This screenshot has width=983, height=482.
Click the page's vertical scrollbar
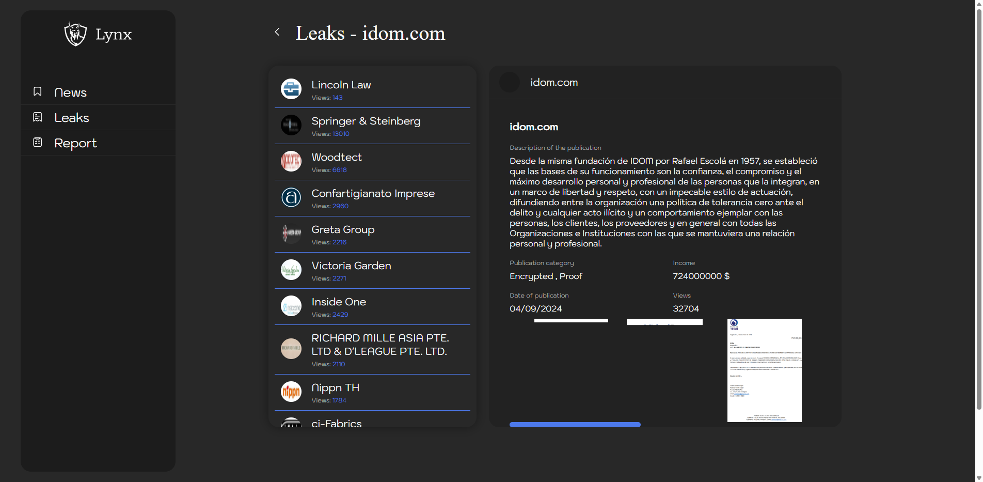978,207
